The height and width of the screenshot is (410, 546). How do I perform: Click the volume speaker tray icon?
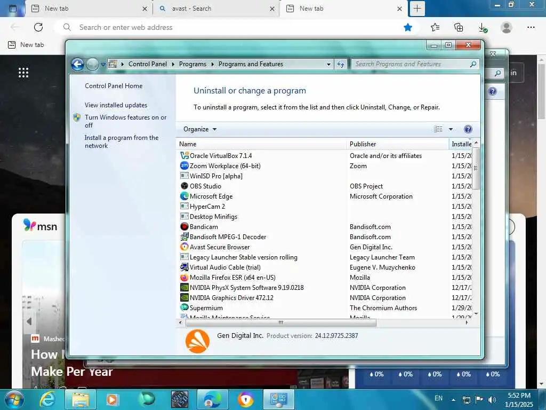pos(492,400)
